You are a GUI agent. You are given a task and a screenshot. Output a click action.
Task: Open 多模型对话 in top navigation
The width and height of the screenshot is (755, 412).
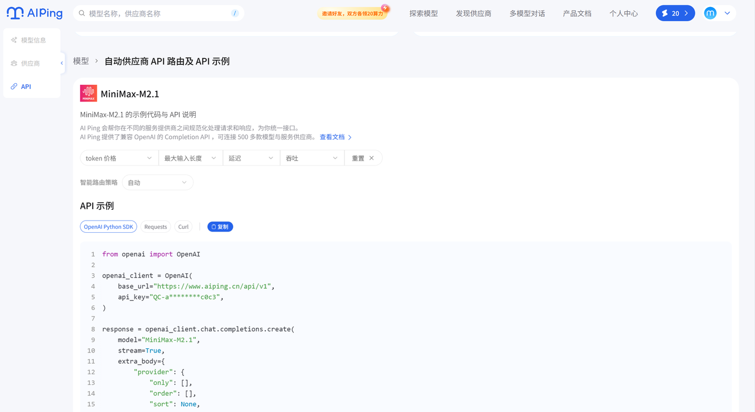527,14
